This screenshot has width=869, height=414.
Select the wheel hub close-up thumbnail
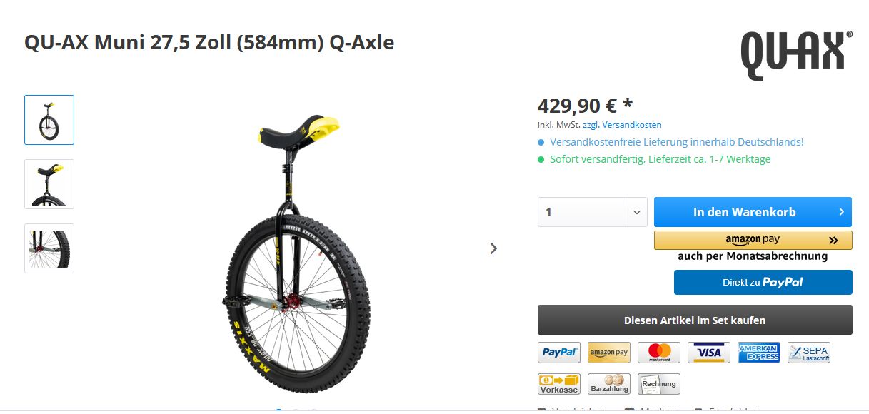click(x=49, y=248)
